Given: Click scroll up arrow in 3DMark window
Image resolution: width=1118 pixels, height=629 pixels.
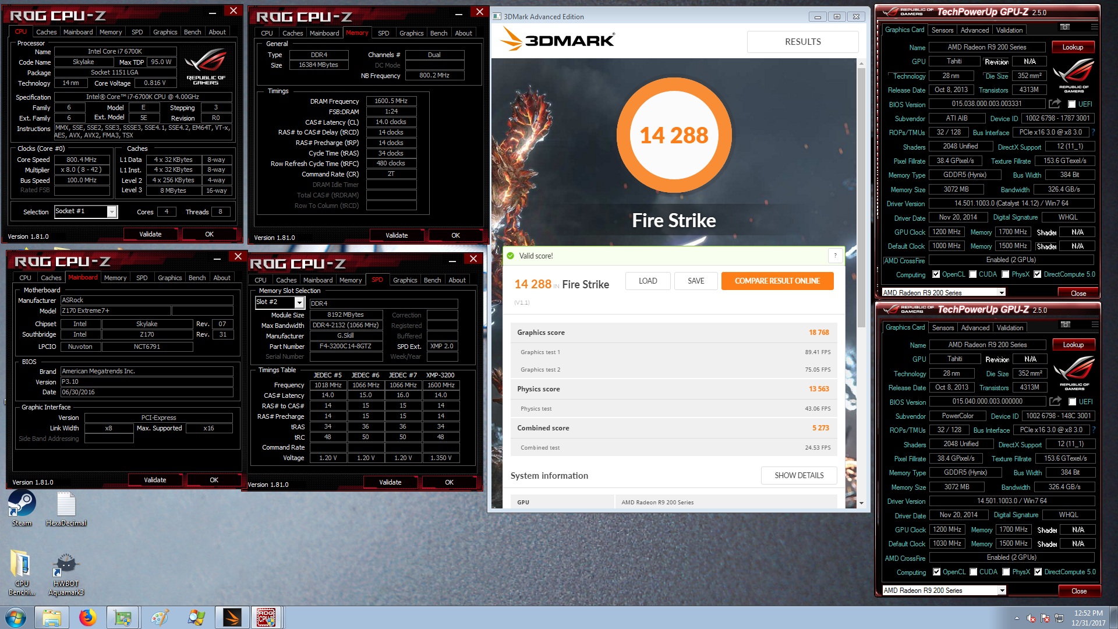Looking at the screenshot, I should click(861, 63).
